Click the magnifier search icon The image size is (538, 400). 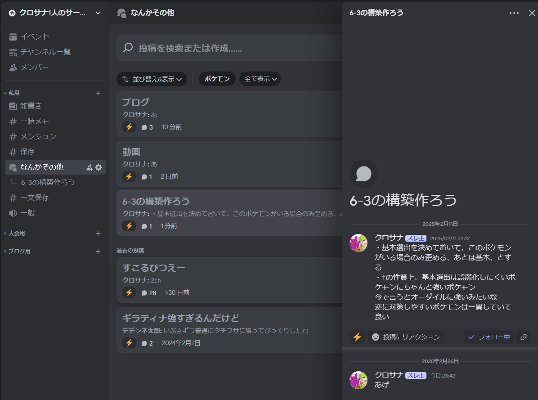[128, 48]
